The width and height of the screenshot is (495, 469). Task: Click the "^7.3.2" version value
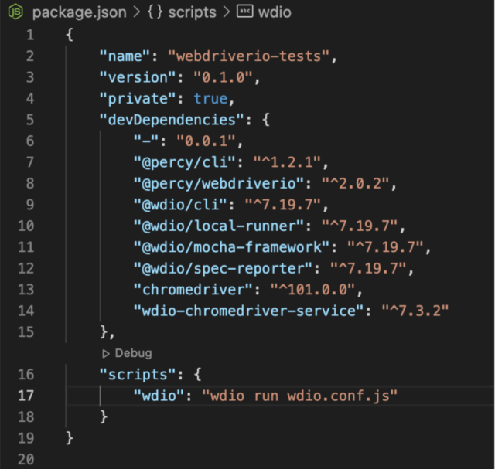coord(415,311)
